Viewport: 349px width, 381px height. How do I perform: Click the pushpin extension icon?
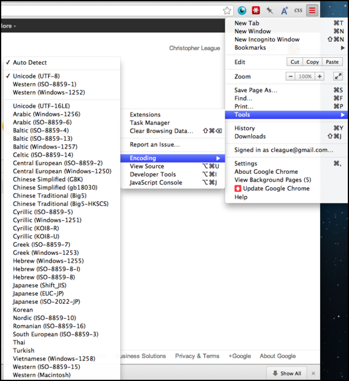click(x=270, y=10)
